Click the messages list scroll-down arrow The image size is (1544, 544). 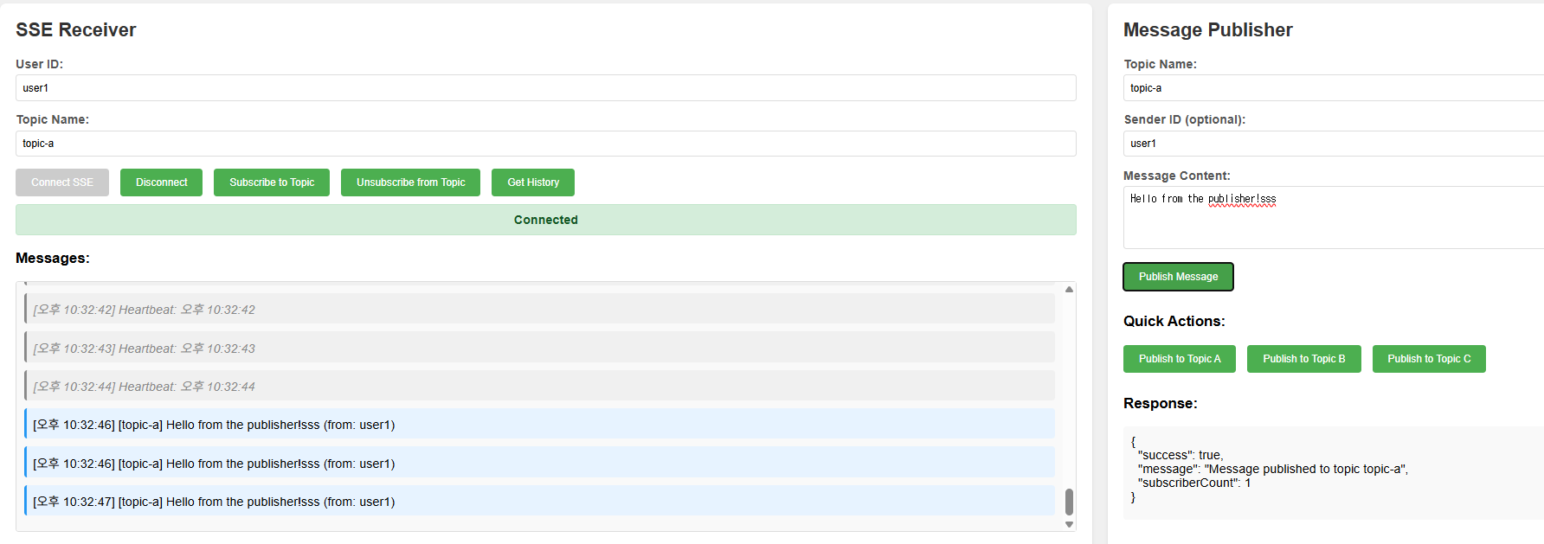(1069, 524)
